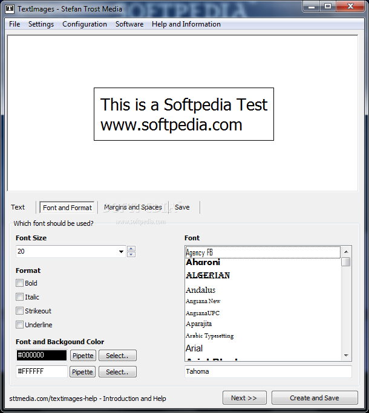Click the #FFFFFF background color field
Viewport: 369px width, 413px height.
pyautogui.click(x=42, y=371)
